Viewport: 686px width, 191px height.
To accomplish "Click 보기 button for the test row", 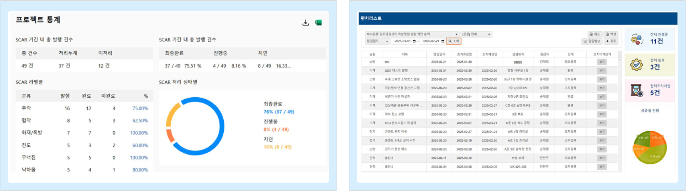I will [x=601, y=62].
